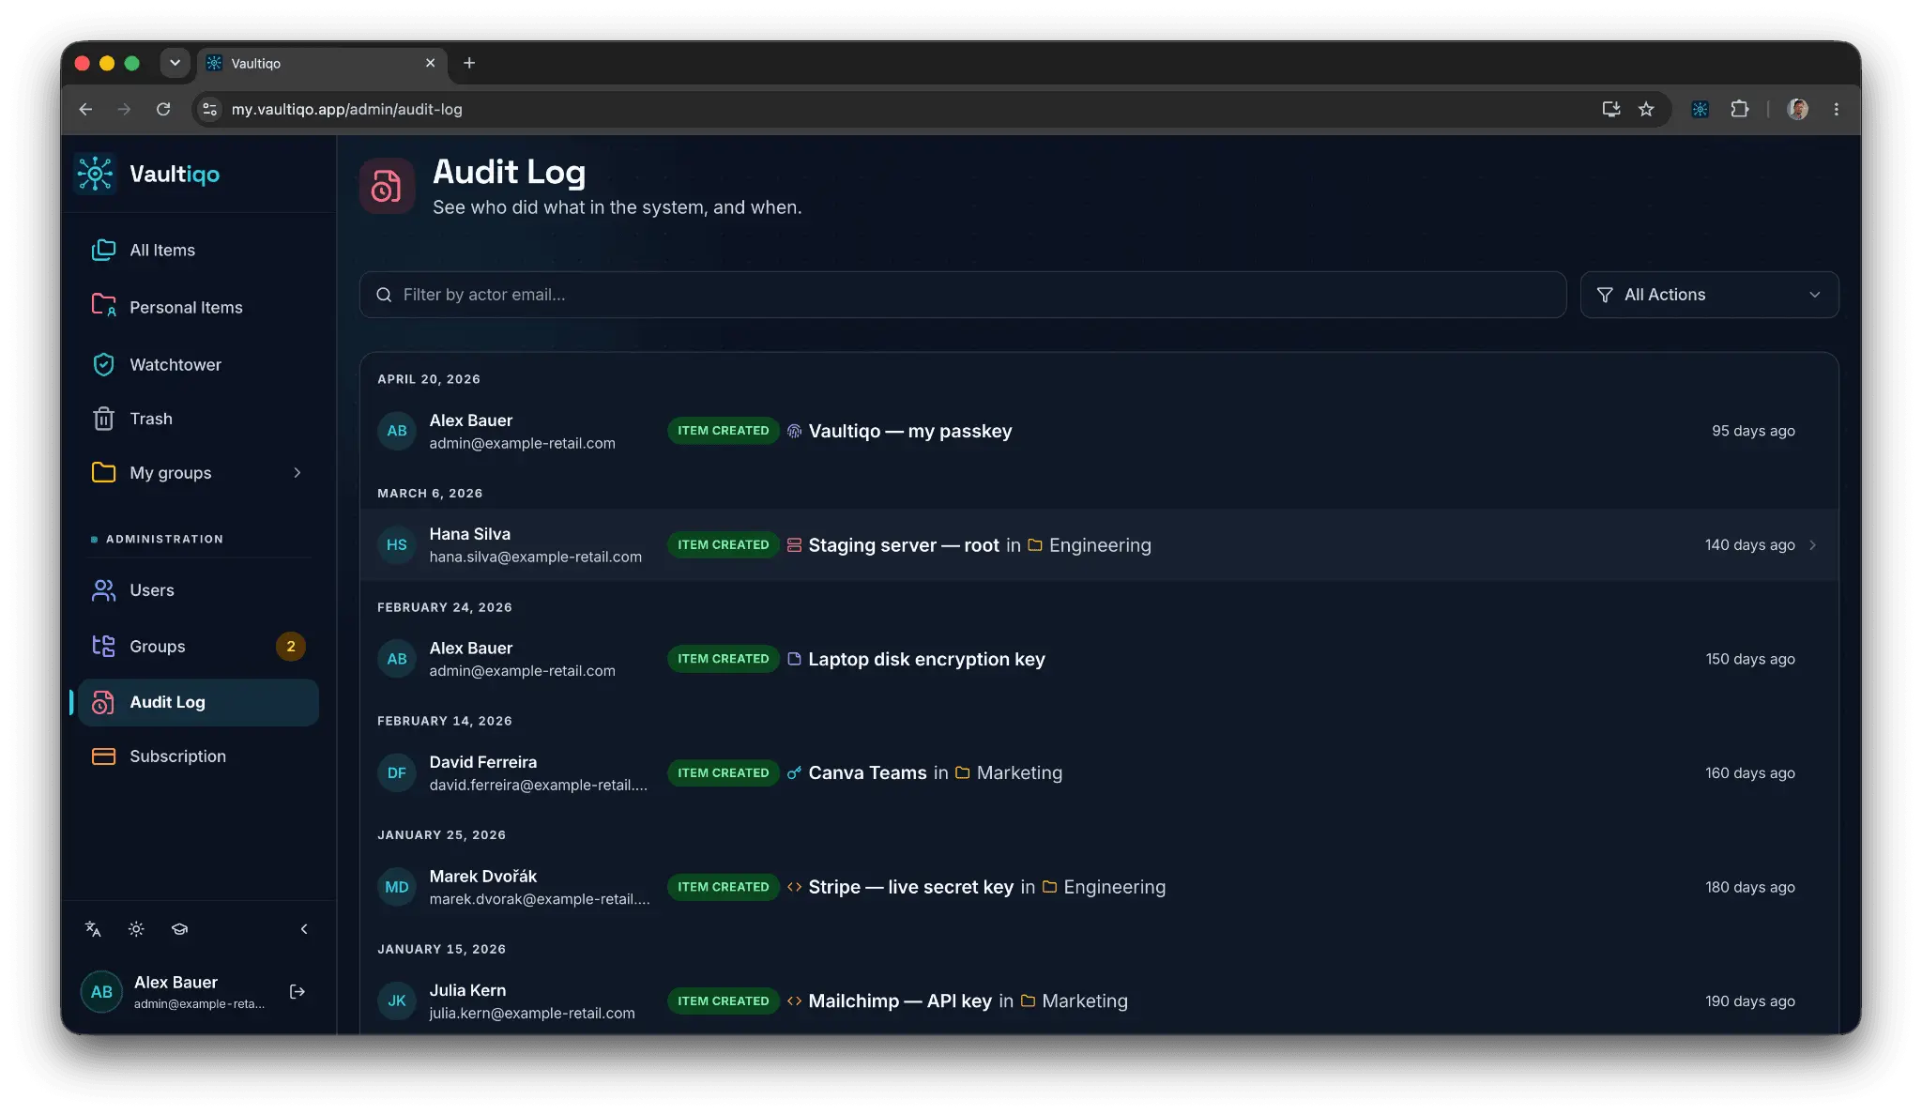Open Mailchimp — API key item
This screenshot has width=1922, height=1115.
[x=900, y=1001]
